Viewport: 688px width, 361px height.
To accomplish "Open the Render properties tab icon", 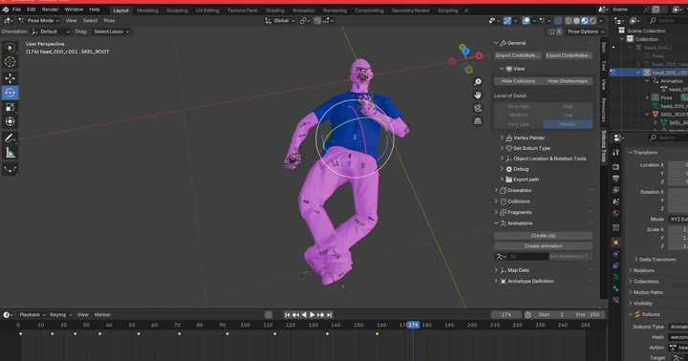I will click(616, 167).
